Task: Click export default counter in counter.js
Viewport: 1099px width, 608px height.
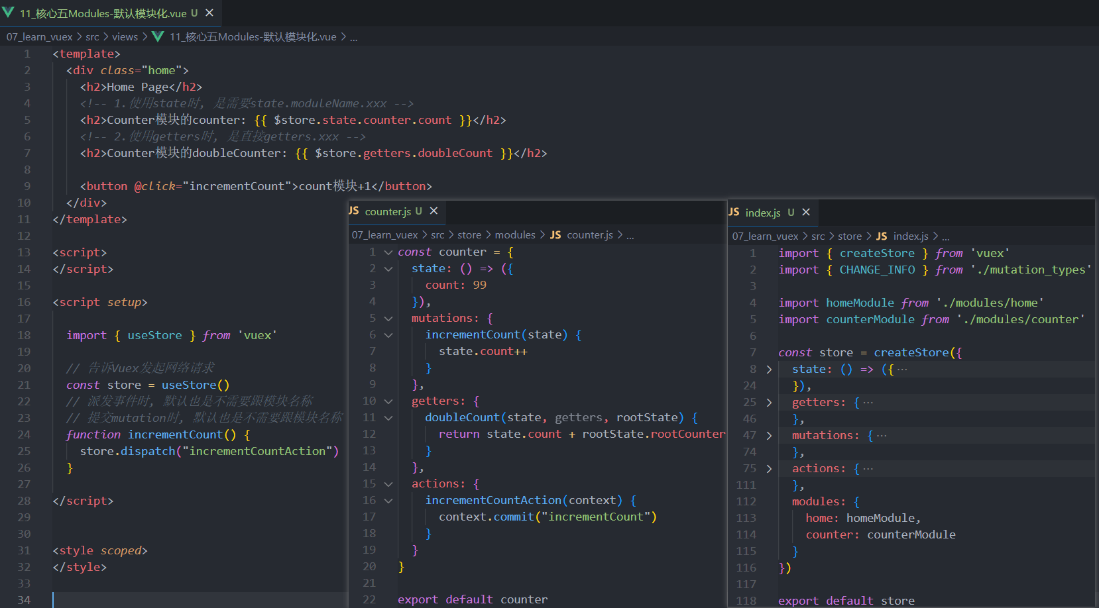Action: click(x=473, y=599)
